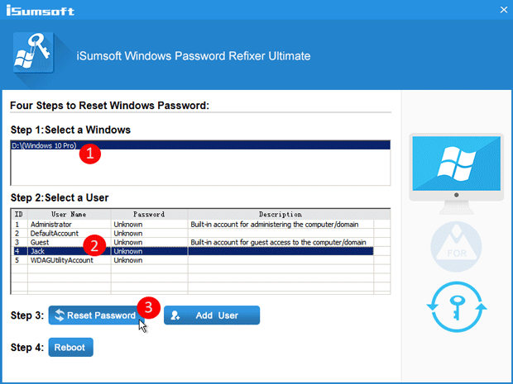Select the Administrator user row
Image resolution: width=513 pixels, height=384 pixels.
pos(193,225)
